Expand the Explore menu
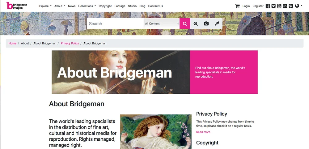 [45, 6]
